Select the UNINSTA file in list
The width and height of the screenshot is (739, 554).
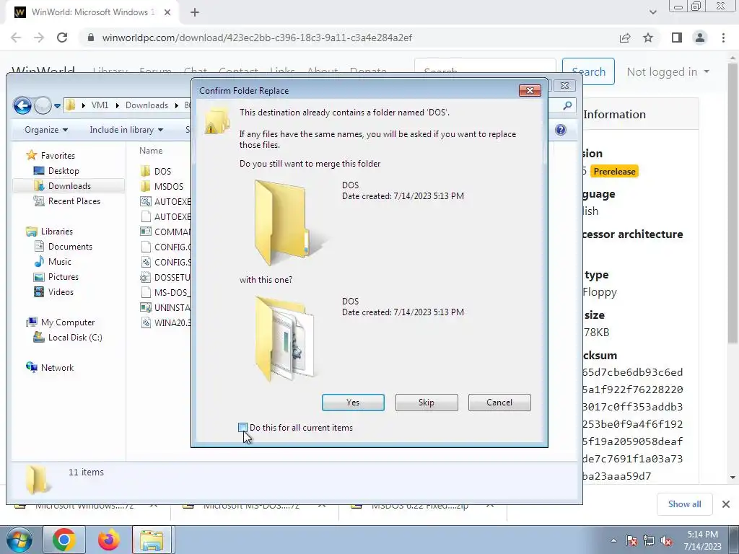point(165,307)
